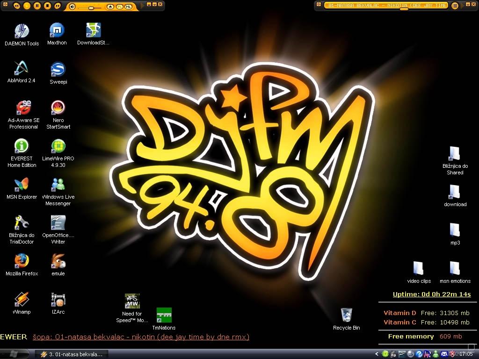Image resolution: width=479 pixels, height=359 pixels.
Task: Open the DAEMON Tools desktop shortcut
Action: (22, 35)
